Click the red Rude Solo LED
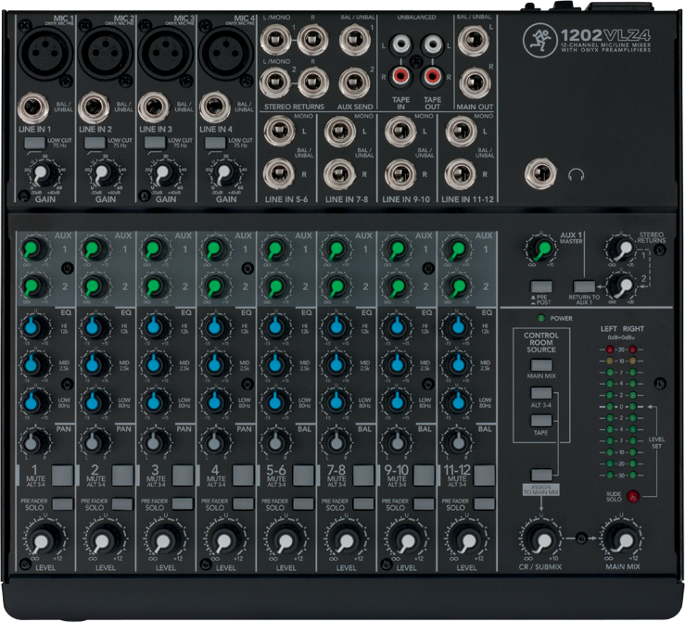Screen dimensions: 685x622 coord(633,498)
